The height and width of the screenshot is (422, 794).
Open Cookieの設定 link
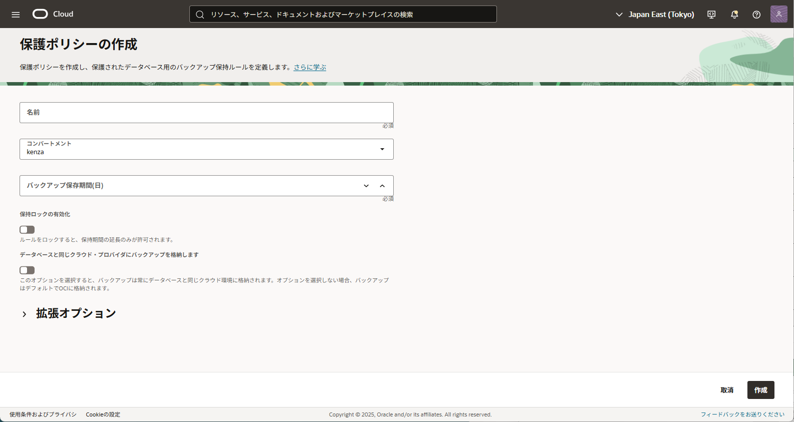coord(103,414)
